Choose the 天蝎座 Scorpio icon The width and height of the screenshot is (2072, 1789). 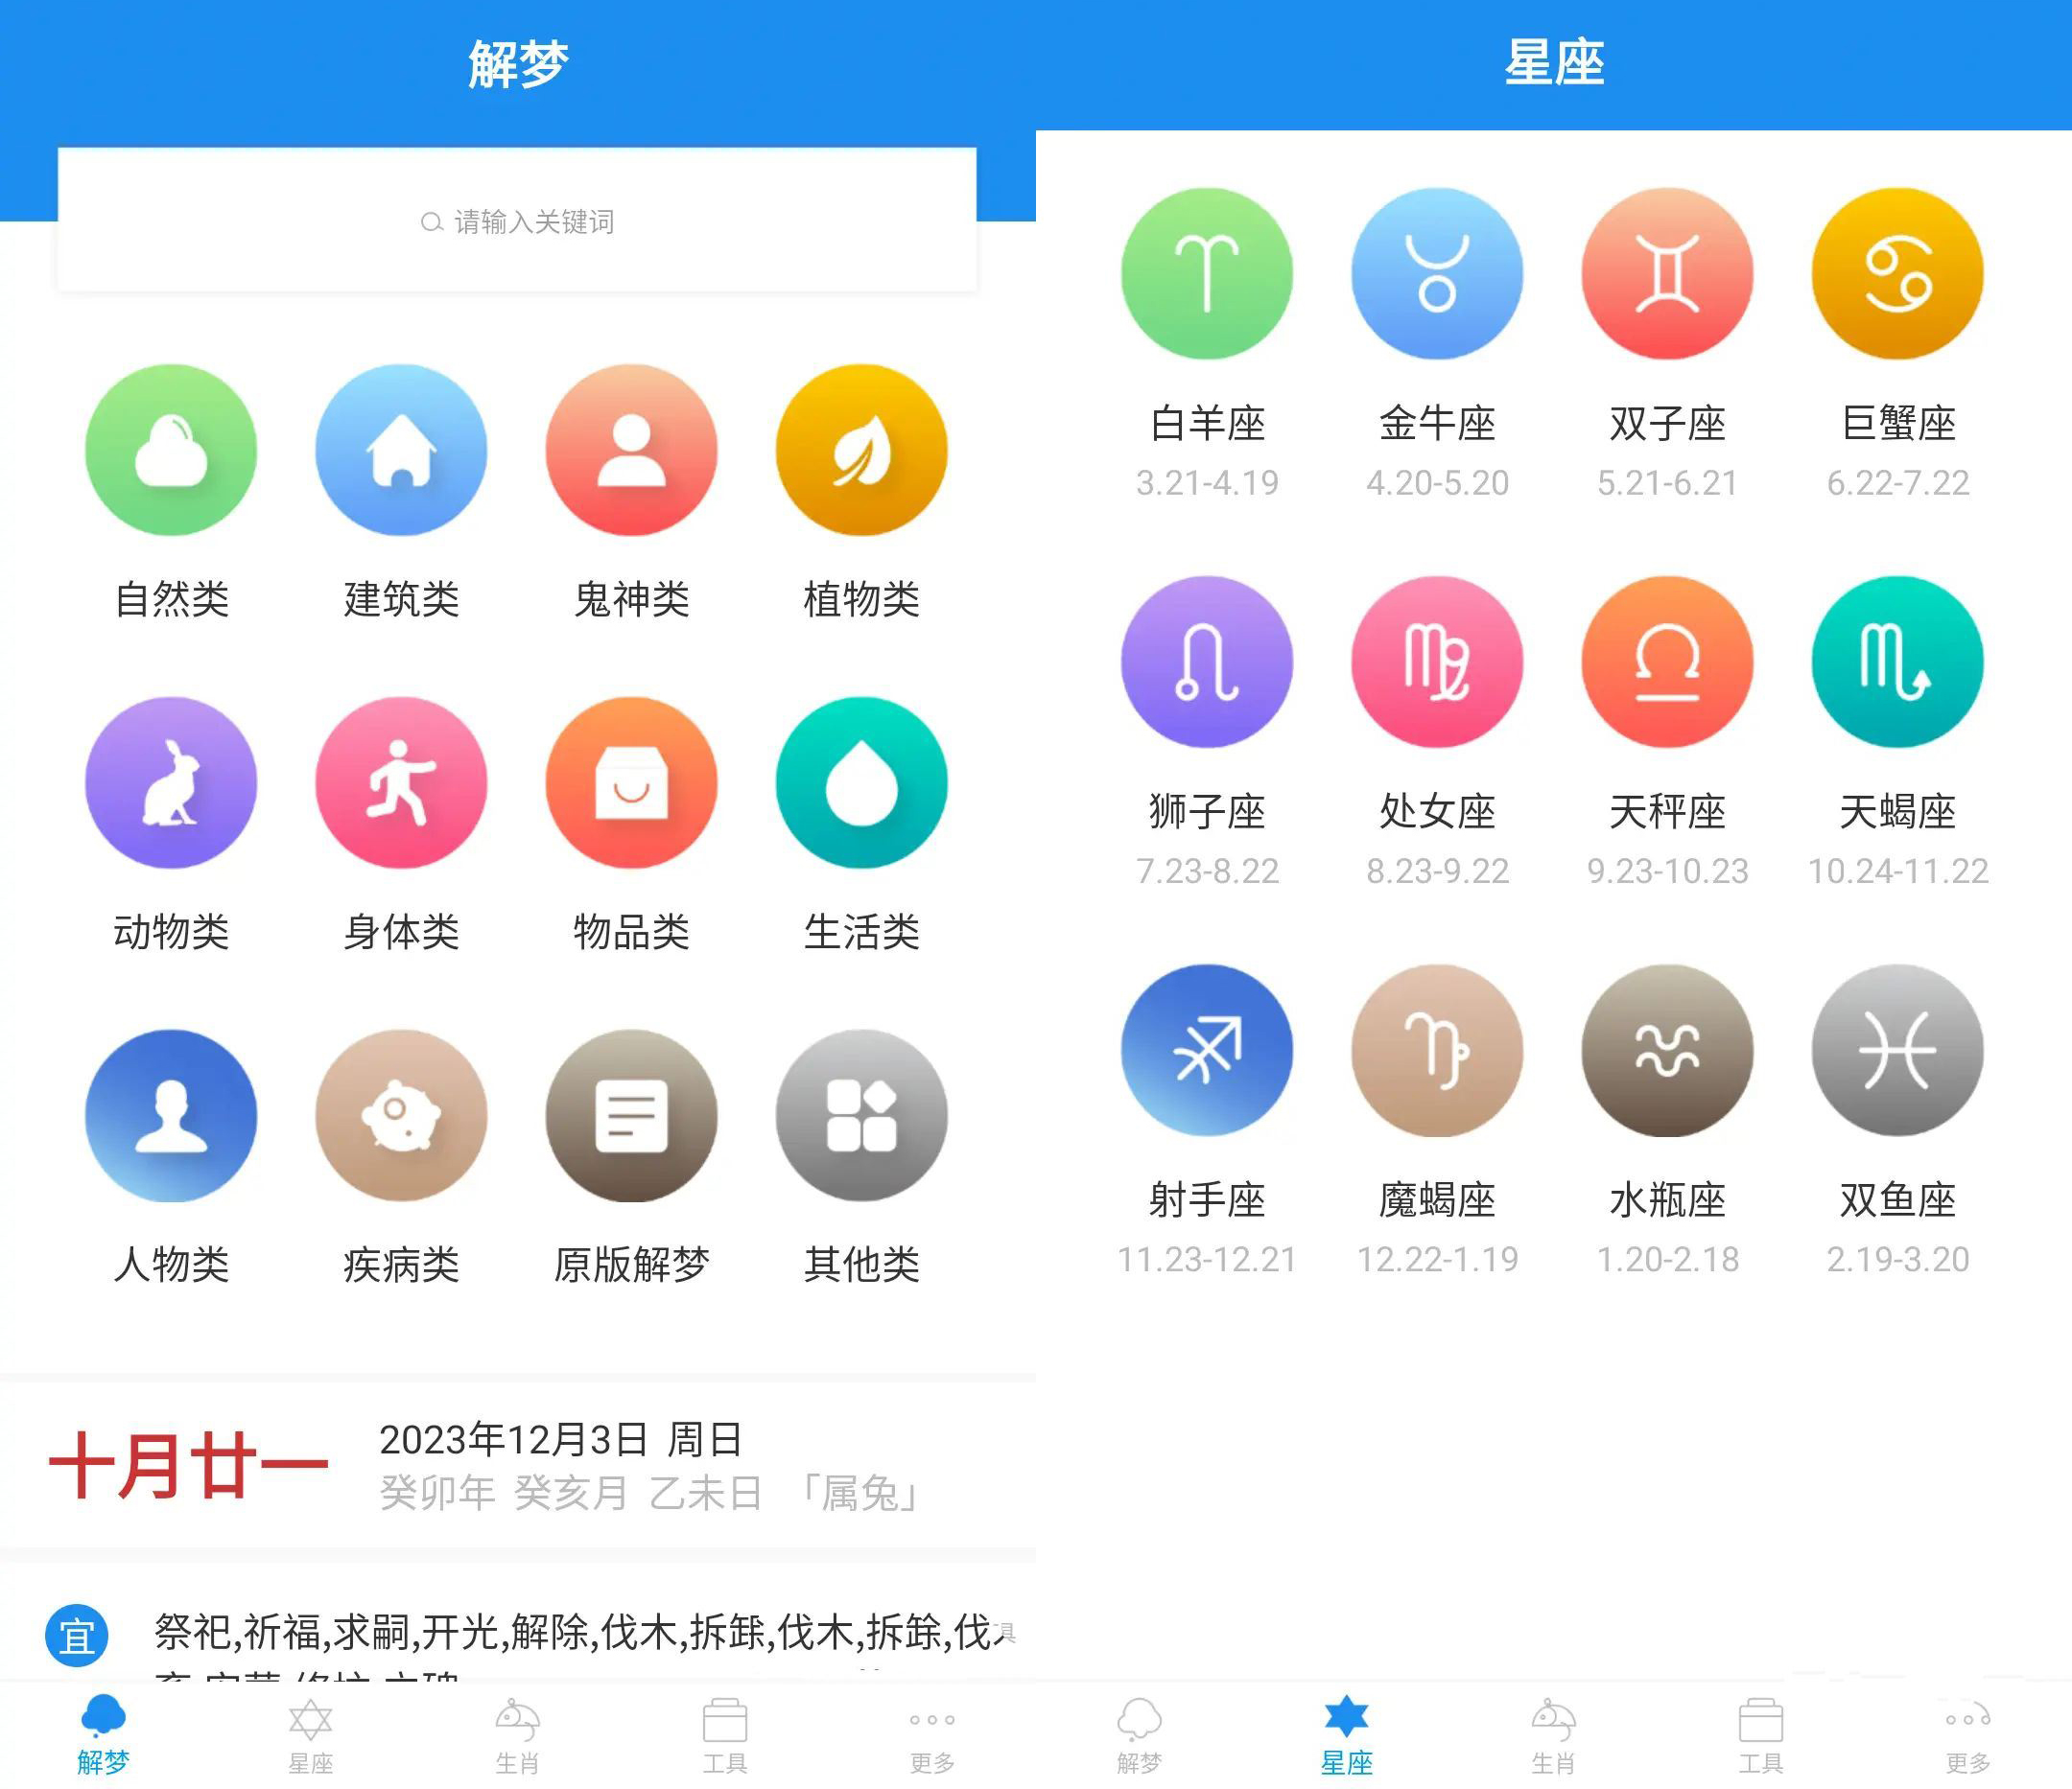(x=1897, y=662)
